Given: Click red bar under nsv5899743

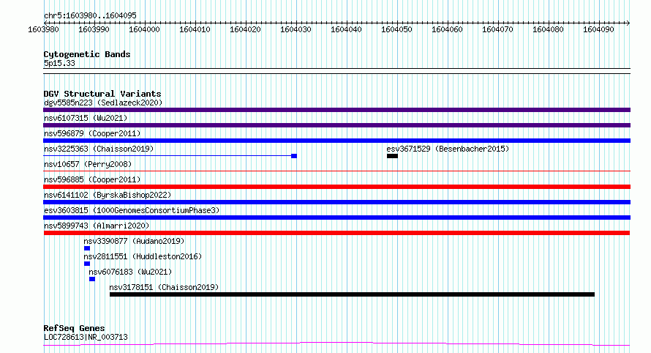Looking at the screenshot, I should click(x=336, y=233).
